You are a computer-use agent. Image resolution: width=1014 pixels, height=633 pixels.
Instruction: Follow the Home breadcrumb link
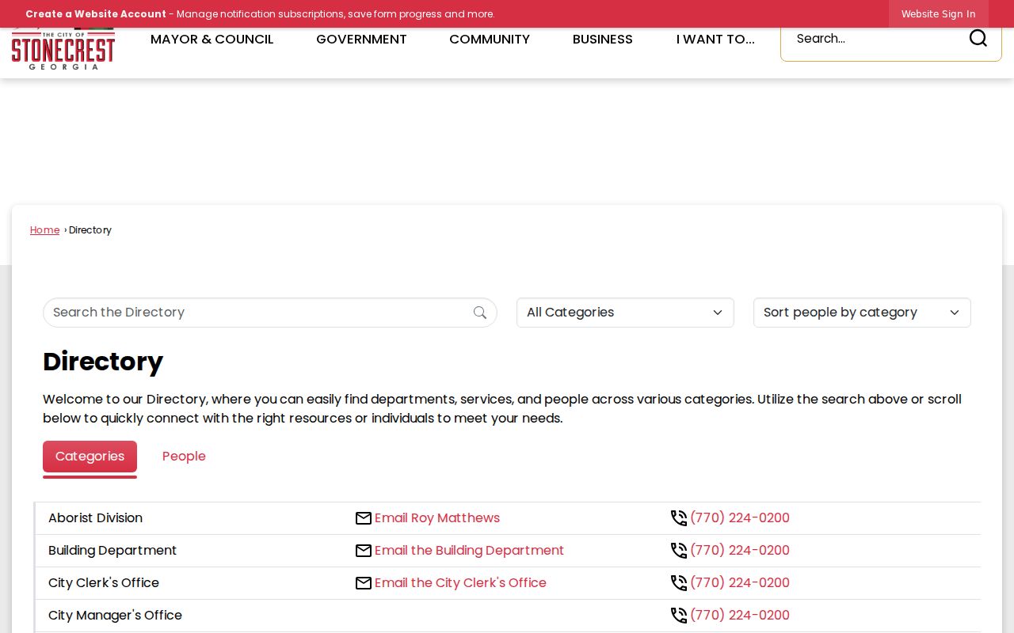pyautogui.click(x=45, y=230)
